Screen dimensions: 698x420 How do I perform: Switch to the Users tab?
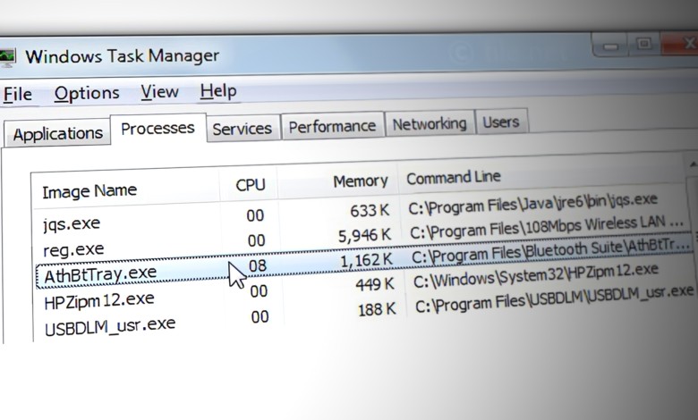coord(501,122)
